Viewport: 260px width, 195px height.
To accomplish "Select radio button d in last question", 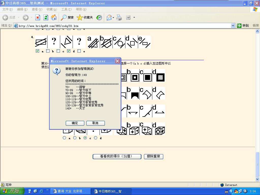I will click(95, 138).
